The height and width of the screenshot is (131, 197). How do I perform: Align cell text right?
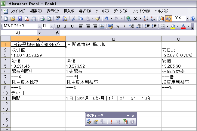95,26
